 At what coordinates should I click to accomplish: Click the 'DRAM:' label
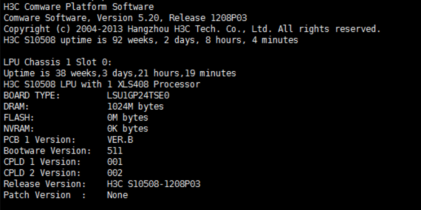[x=16, y=107]
